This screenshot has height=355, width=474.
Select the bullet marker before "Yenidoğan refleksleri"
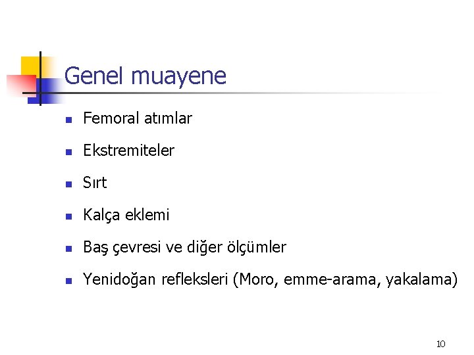(66, 281)
